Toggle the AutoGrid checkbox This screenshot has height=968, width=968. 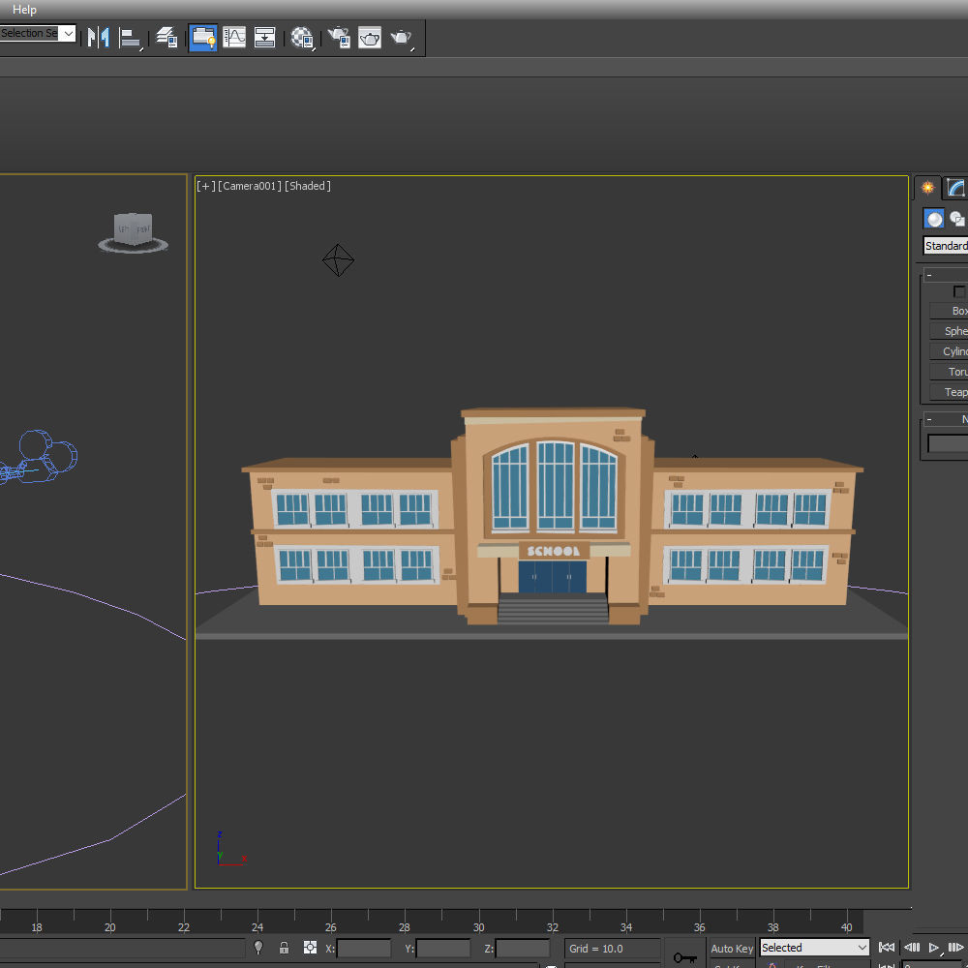958,291
